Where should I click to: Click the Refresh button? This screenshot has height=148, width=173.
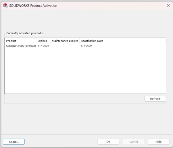(x=155, y=99)
